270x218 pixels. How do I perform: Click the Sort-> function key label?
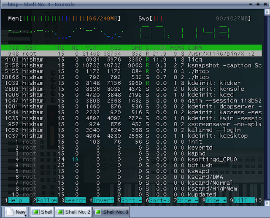tap(159, 200)
